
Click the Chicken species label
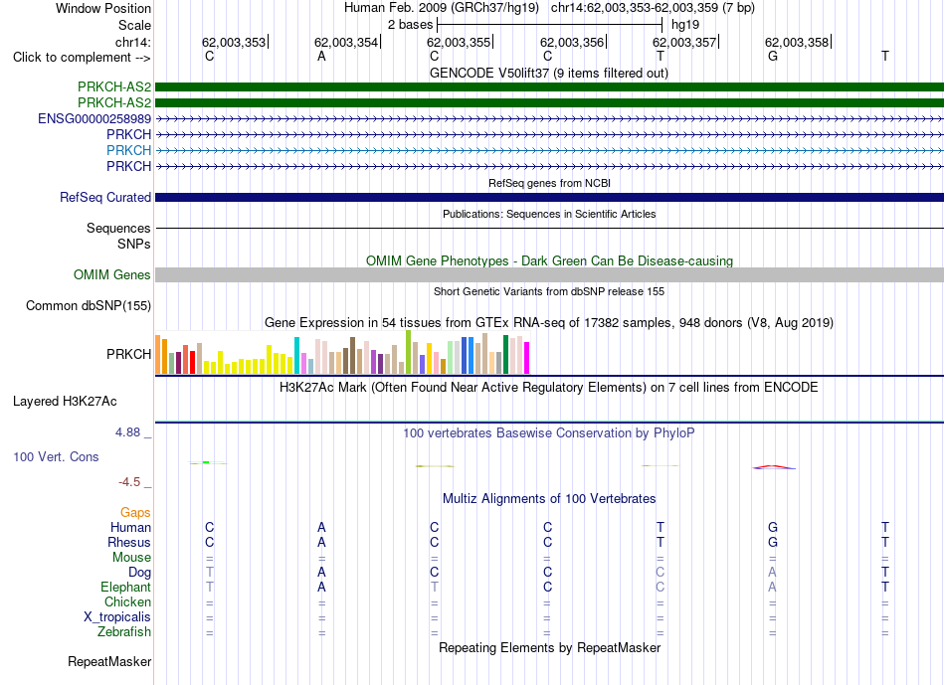point(127,601)
